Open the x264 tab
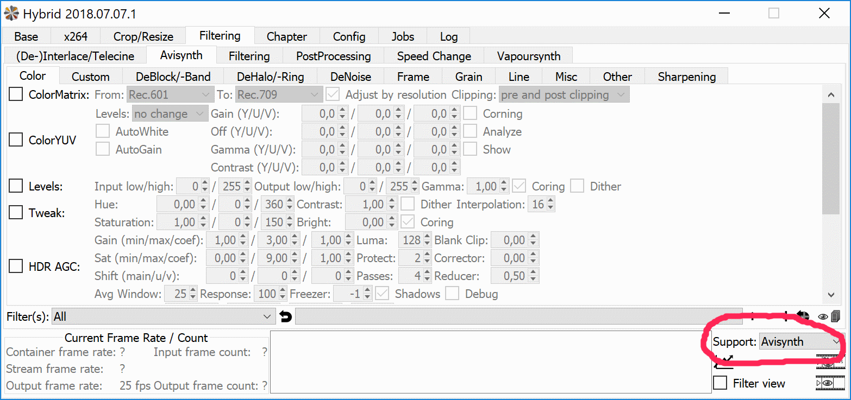Viewport: 851px width, 400px height. coord(76,36)
